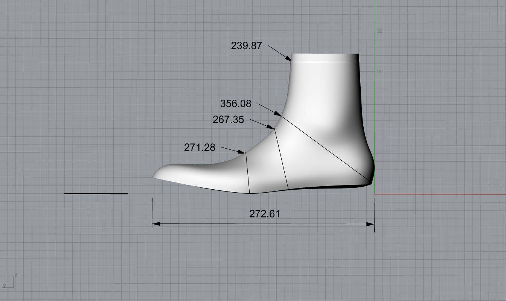Select the 356.08 measurement text

pyautogui.click(x=236, y=103)
